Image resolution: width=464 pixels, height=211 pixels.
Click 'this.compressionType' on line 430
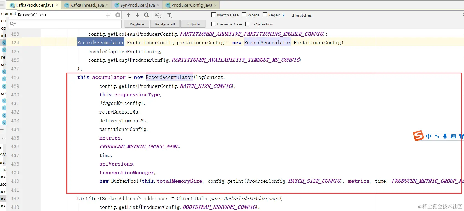point(130,95)
